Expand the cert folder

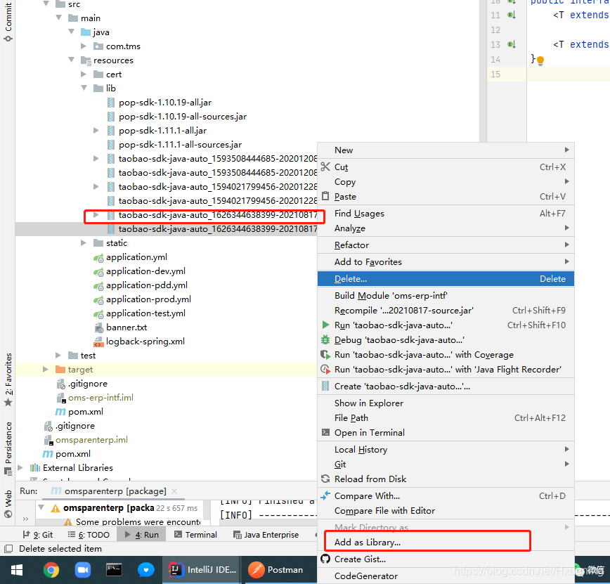84,74
